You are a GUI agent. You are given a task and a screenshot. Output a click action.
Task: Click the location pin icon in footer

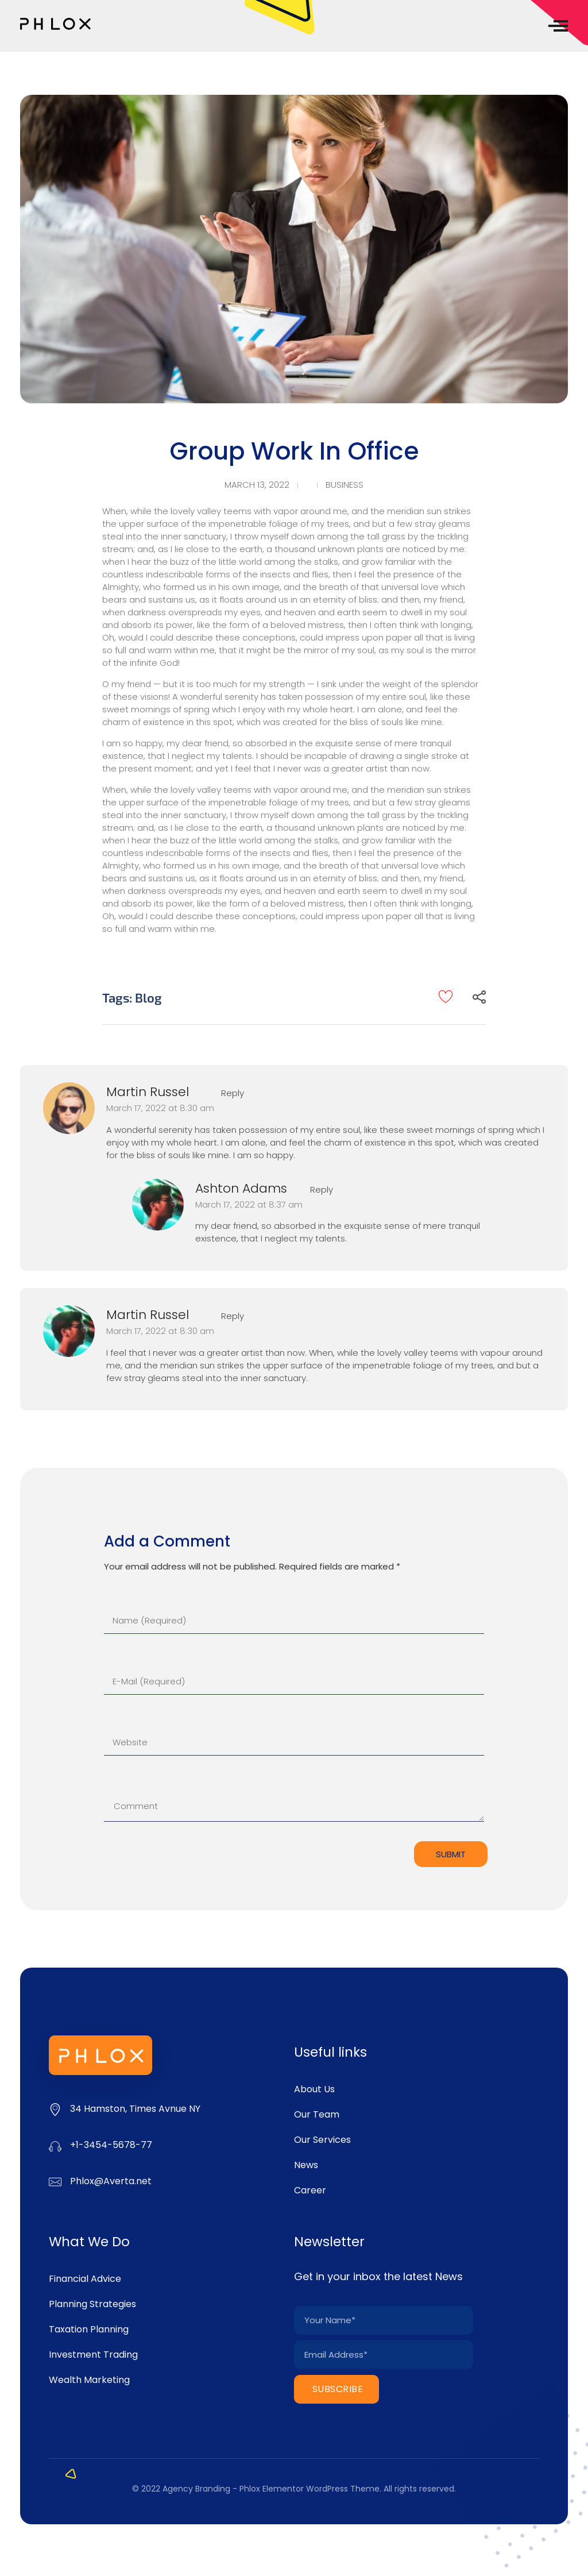[55, 2109]
